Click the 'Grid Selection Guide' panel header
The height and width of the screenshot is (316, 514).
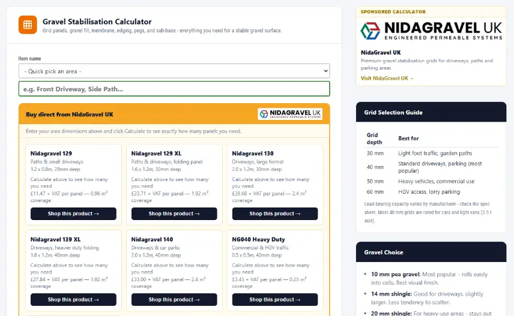tap(431, 112)
